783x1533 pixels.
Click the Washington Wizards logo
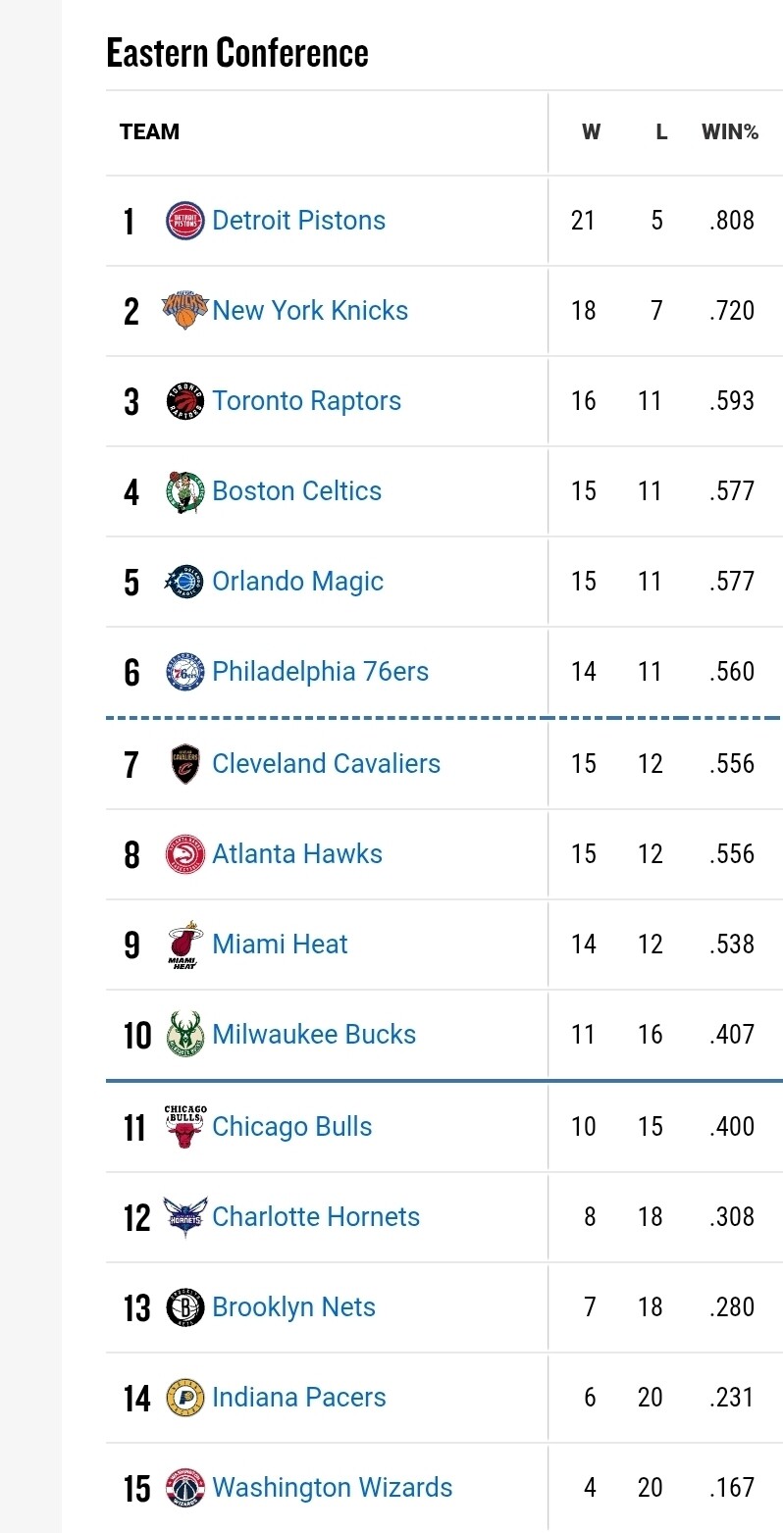pyautogui.click(x=184, y=1488)
